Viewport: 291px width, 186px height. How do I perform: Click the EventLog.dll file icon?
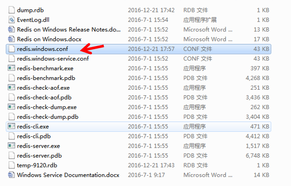(11, 19)
